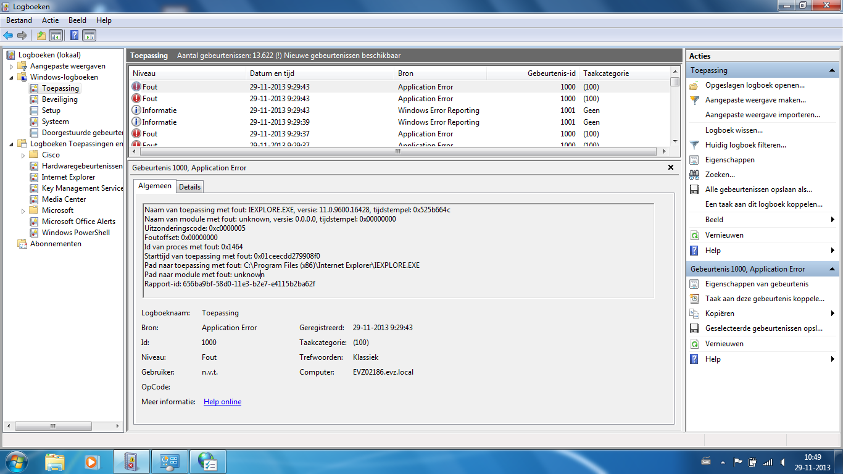843x474 pixels.
Task: Click the Systeem log icon
Action: click(35, 122)
